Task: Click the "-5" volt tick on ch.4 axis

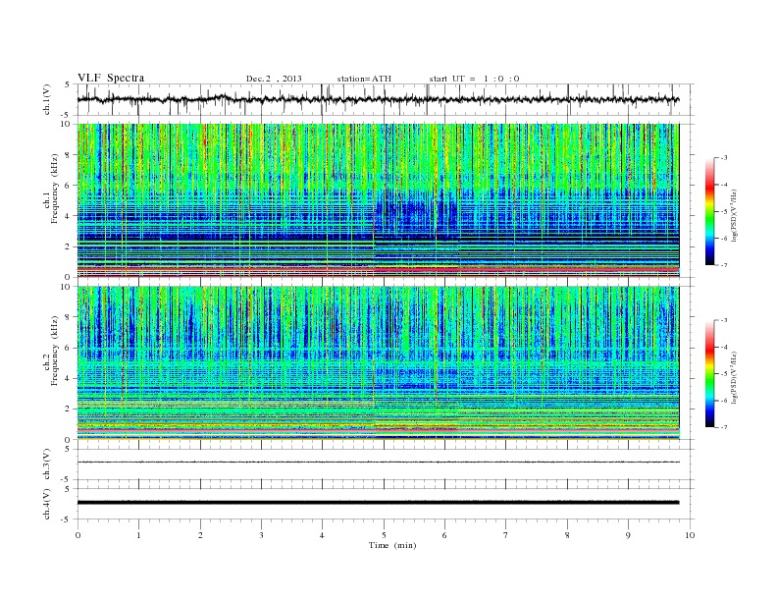Action: [x=67, y=519]
